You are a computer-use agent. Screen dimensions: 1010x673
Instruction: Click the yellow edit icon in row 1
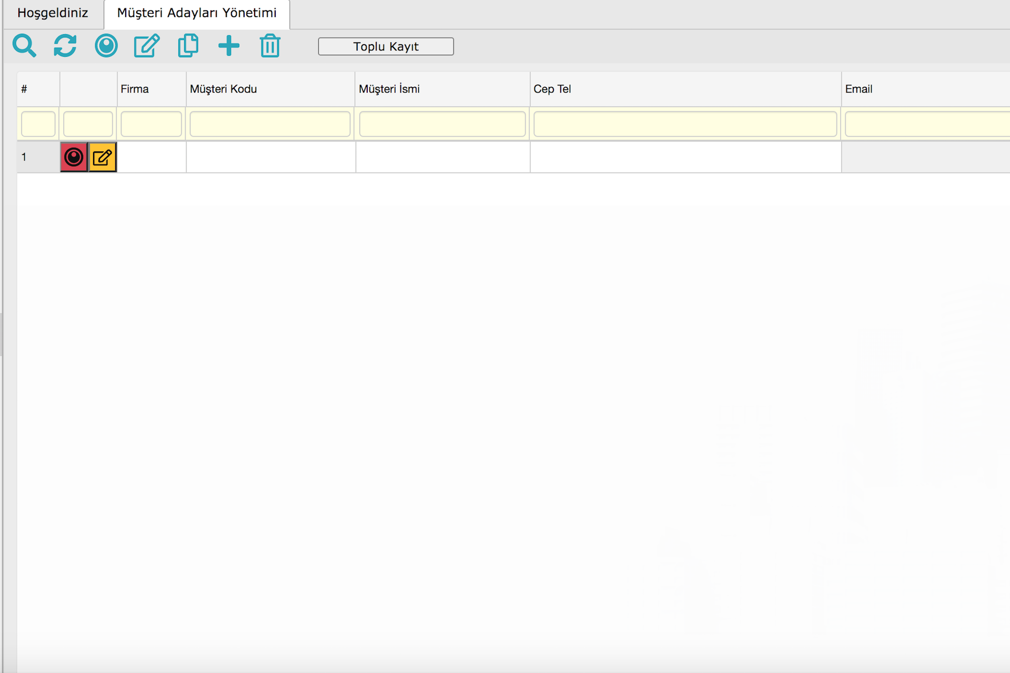(x=103, y=157)
